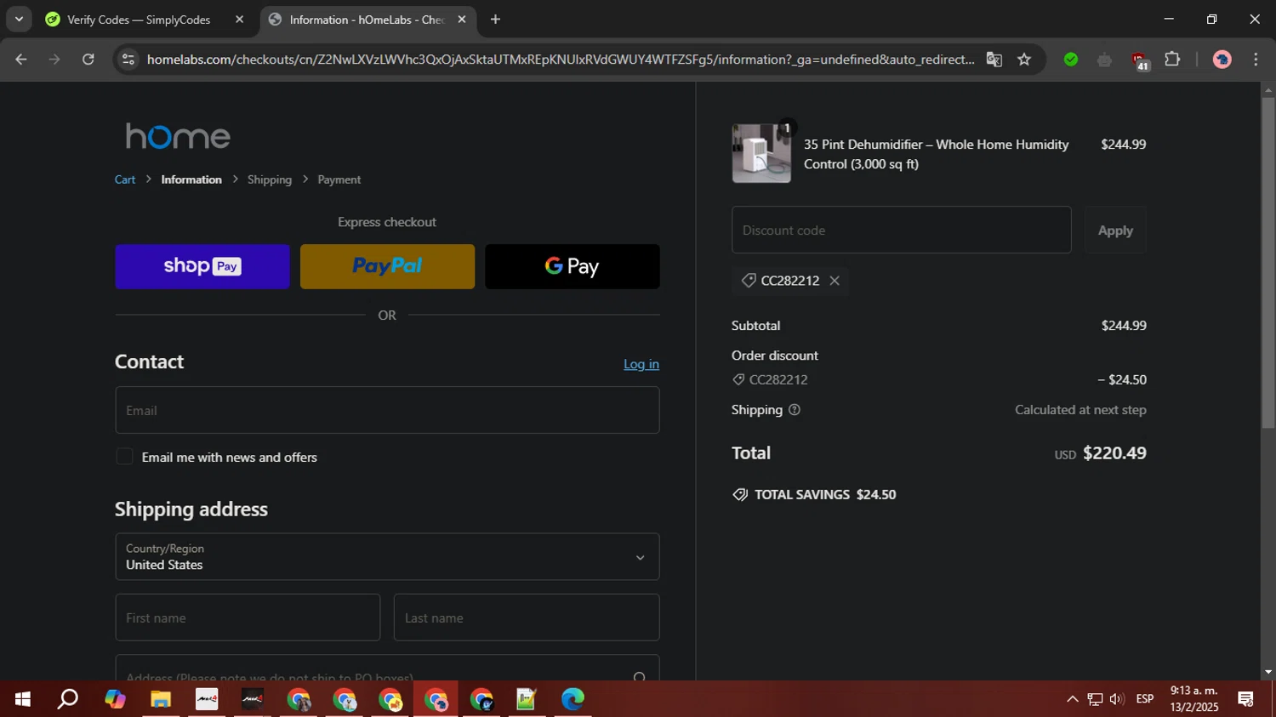Click the dehumidifier product thumbnail
The height and width of the screenshot is (717, 1276).
pos(761,153)
